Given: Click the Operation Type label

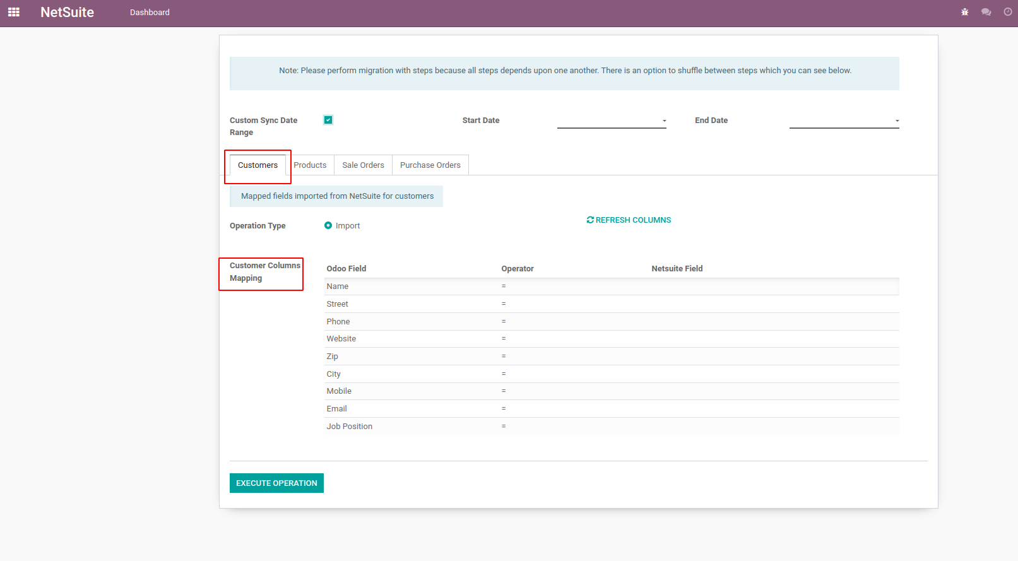Looking at the screenshot, I should (257, 226).
